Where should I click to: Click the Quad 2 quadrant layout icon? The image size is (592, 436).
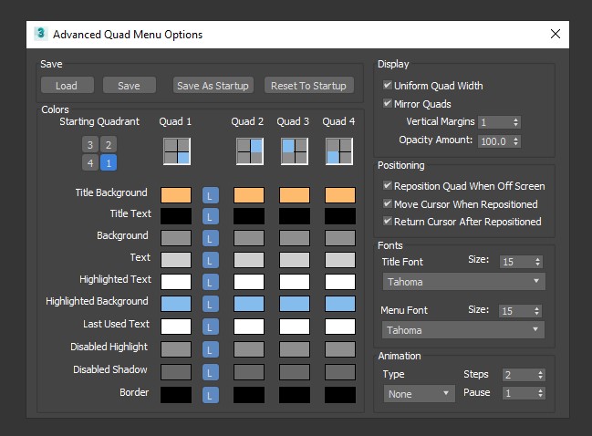click(249, 151)
